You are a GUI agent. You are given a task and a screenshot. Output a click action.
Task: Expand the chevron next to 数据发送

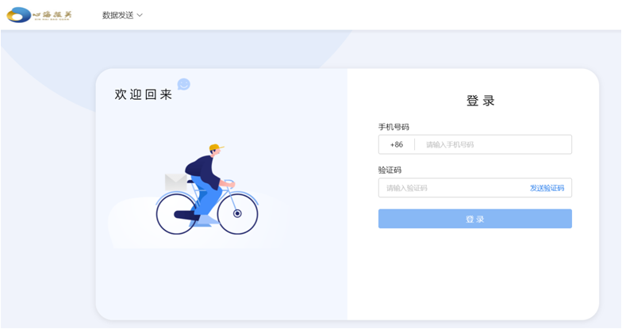tap(140, 15)
